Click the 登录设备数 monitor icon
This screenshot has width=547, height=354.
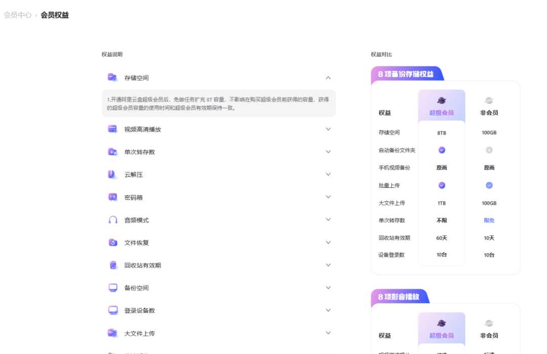point(112,310)
